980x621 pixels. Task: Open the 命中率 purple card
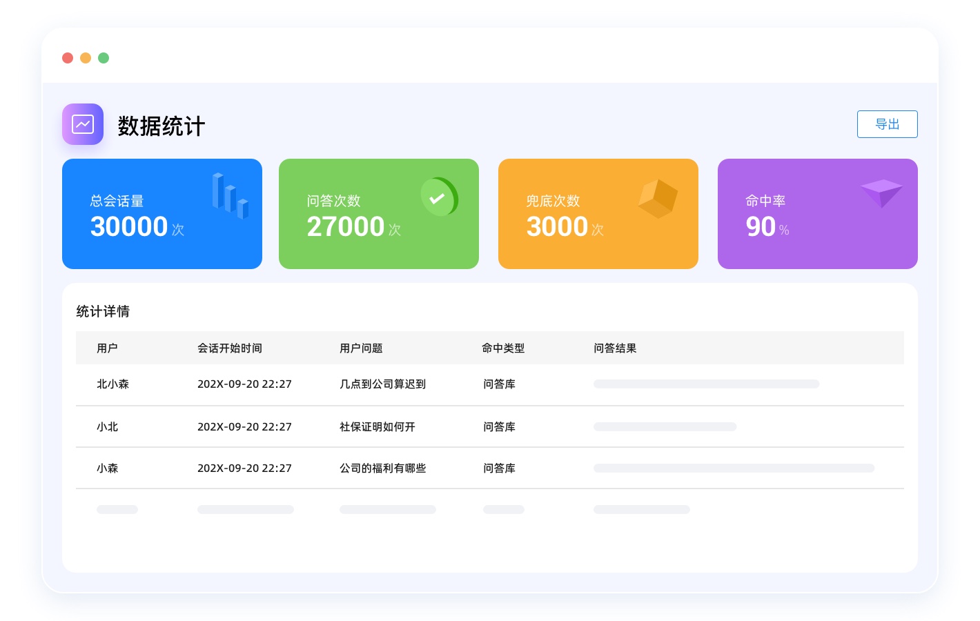pos(818,214)
